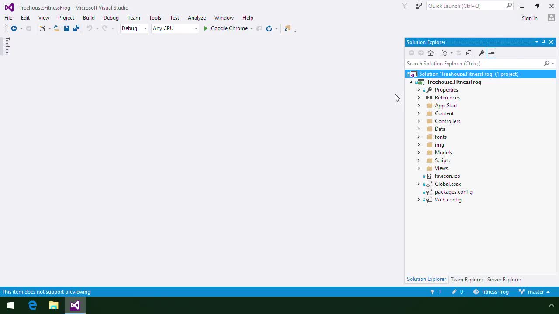Sync Solution Explorer with active document
This screenshot has width=559, height=314.
(459, 53)
